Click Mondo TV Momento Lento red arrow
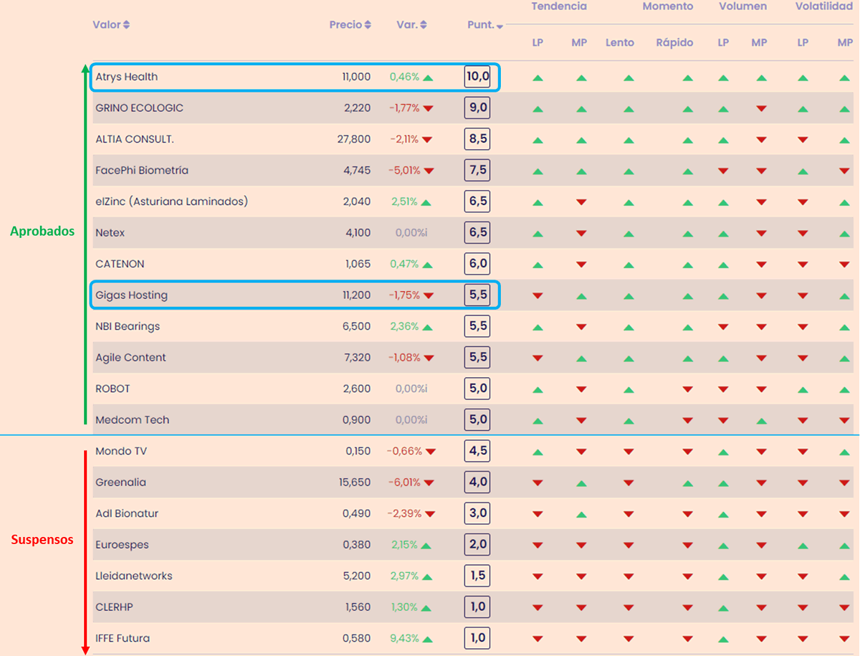Image resolution: width=860 pixels, height=656 pixels. click(x=629, y=452)
